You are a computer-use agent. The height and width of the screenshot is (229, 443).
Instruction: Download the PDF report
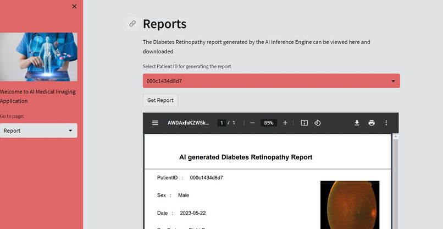pyautogui.click(x=357, y=123)
